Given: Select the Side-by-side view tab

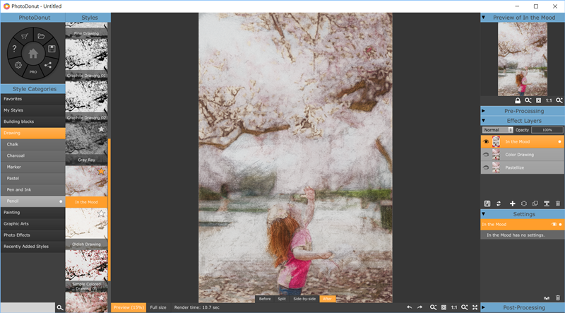Looking at the screenshot, I should (x=304, y=299).
